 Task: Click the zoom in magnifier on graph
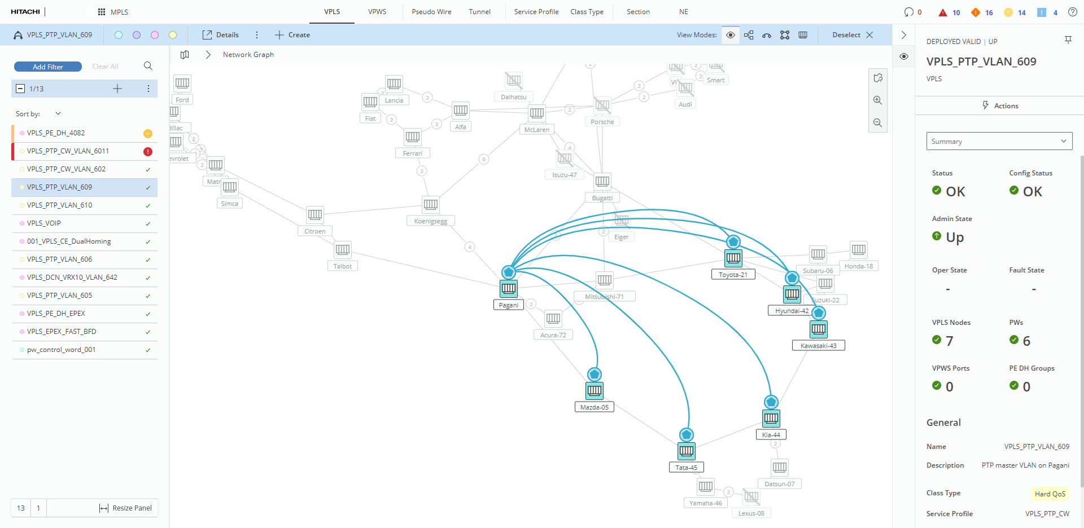pyautogui.click(x=877, y=100)
